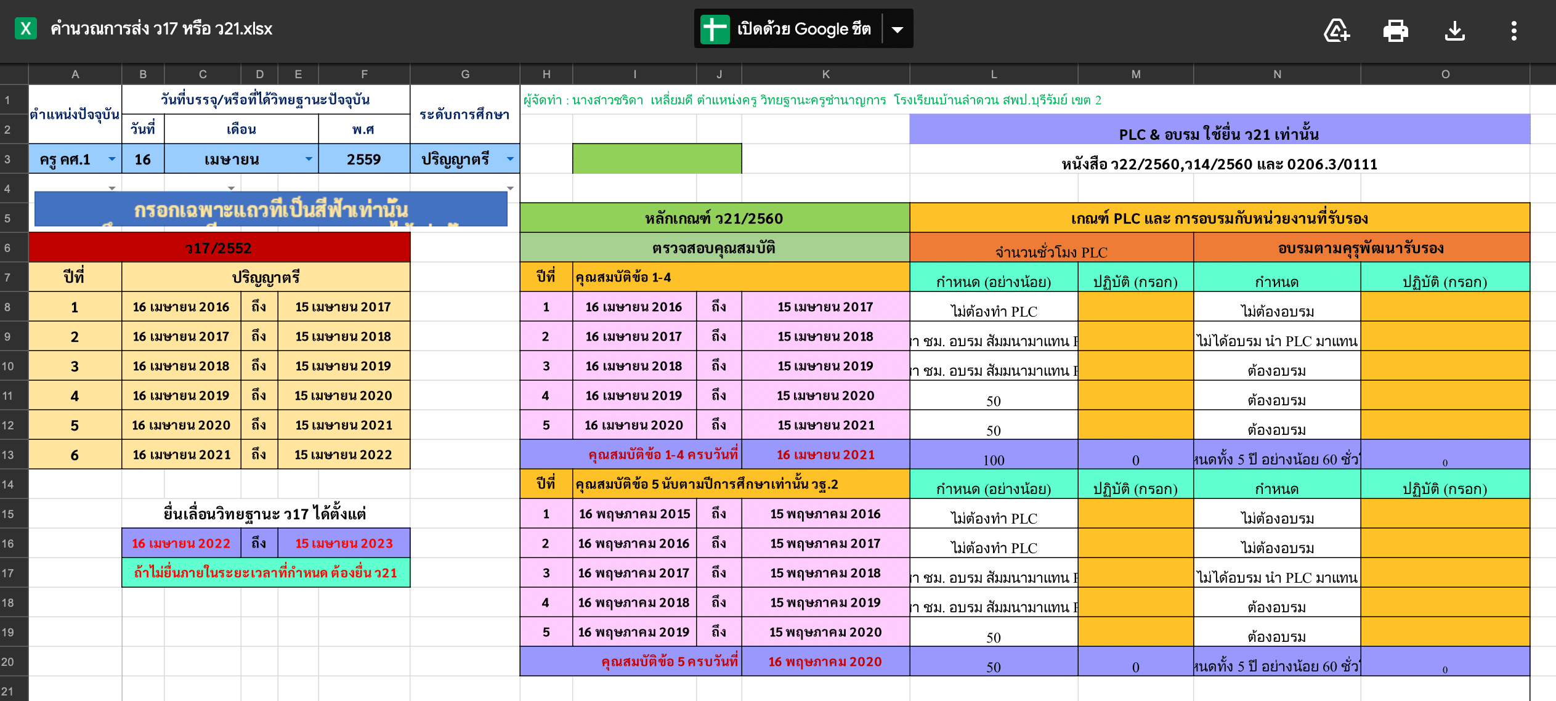Click the file name คำนวณการส่ง ว17 หรือ ว21.xlsx

(161, 29)
